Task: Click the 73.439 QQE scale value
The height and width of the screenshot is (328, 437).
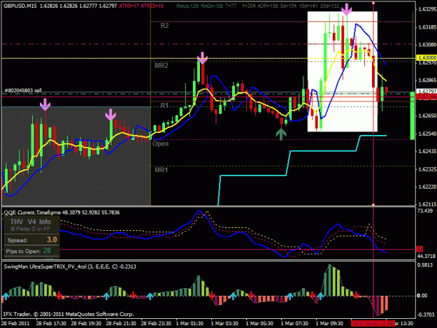Action: tap(425, 211)
